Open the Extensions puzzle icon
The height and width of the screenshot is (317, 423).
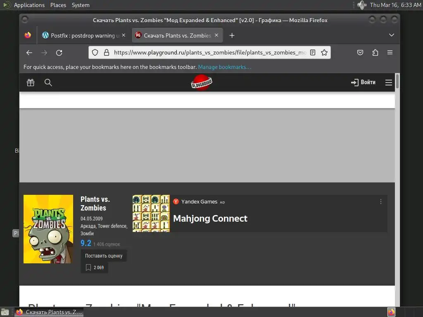(375, 52)
